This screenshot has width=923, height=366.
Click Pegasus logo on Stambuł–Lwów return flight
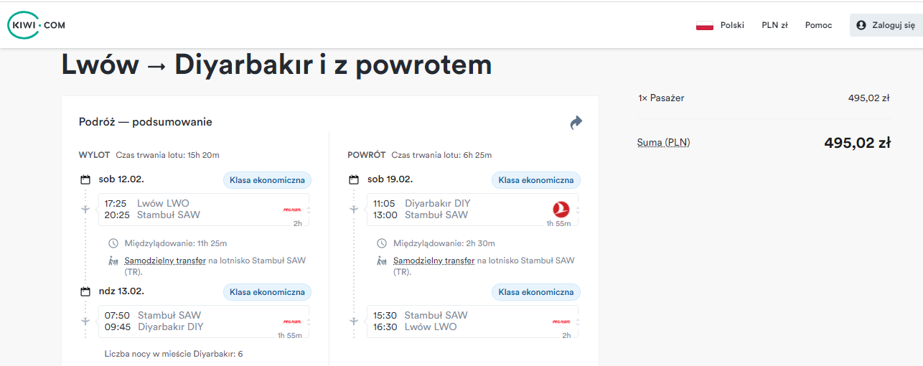(561, 322)
